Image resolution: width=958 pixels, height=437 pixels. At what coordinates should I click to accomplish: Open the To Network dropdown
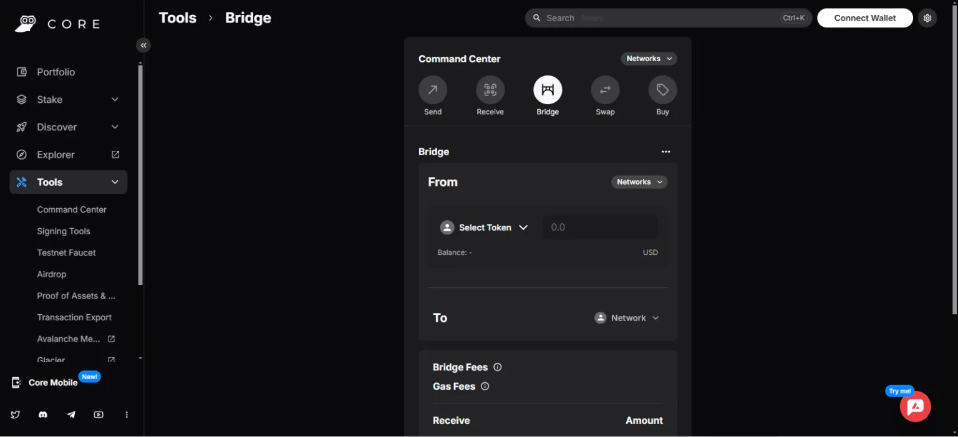tap(627, 318)
